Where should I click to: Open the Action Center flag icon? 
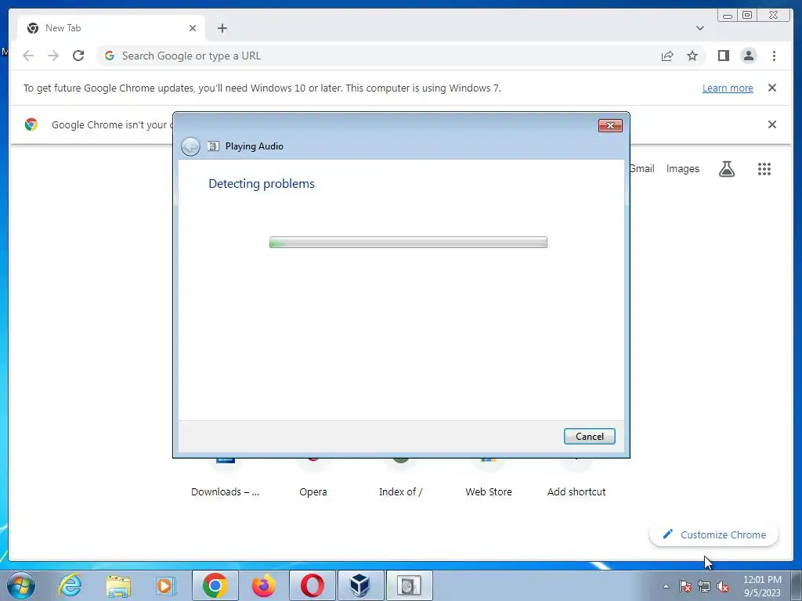pyautogui.click(x=685, y=586)
